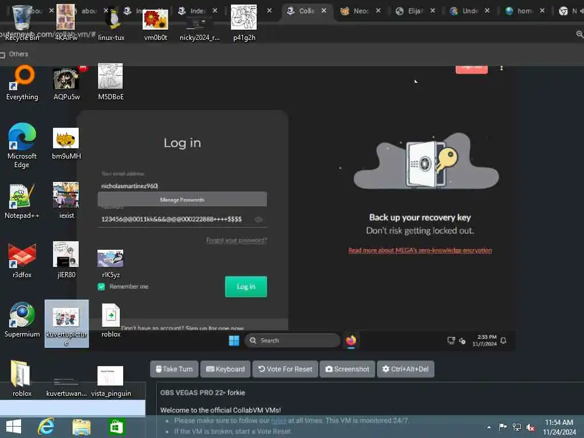
Task: Select the M5DBoE desktop image
Action: (x=111, y=83)
